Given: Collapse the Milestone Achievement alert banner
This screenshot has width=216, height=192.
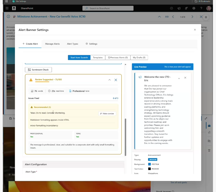Looking at the screenshot, I should tap(159, 17).
